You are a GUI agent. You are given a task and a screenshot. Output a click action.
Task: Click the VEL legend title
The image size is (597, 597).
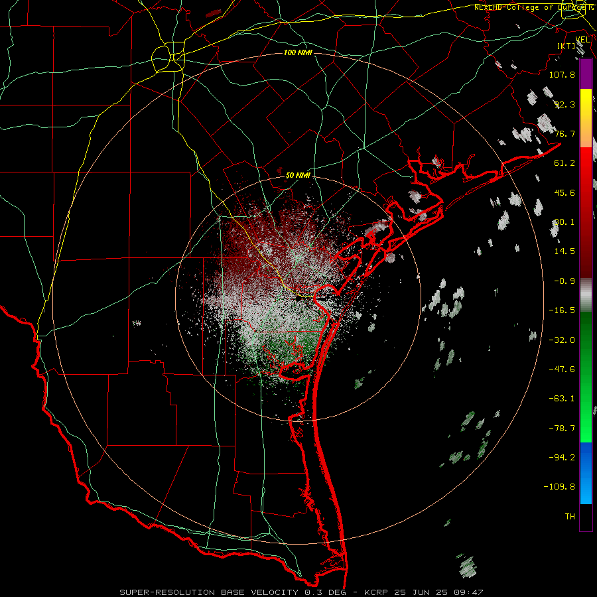(x=583, y=40)
